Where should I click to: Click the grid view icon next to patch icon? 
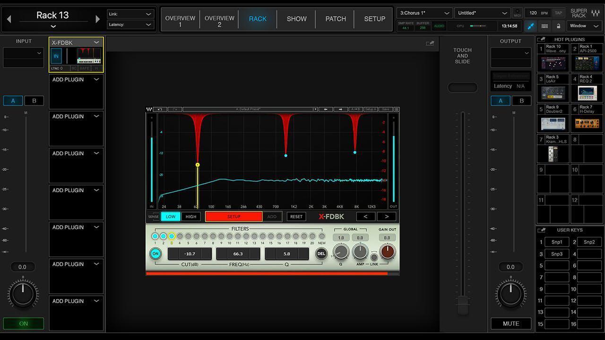[544, 26]
